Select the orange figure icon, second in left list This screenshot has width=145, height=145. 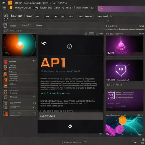(5, 67)
